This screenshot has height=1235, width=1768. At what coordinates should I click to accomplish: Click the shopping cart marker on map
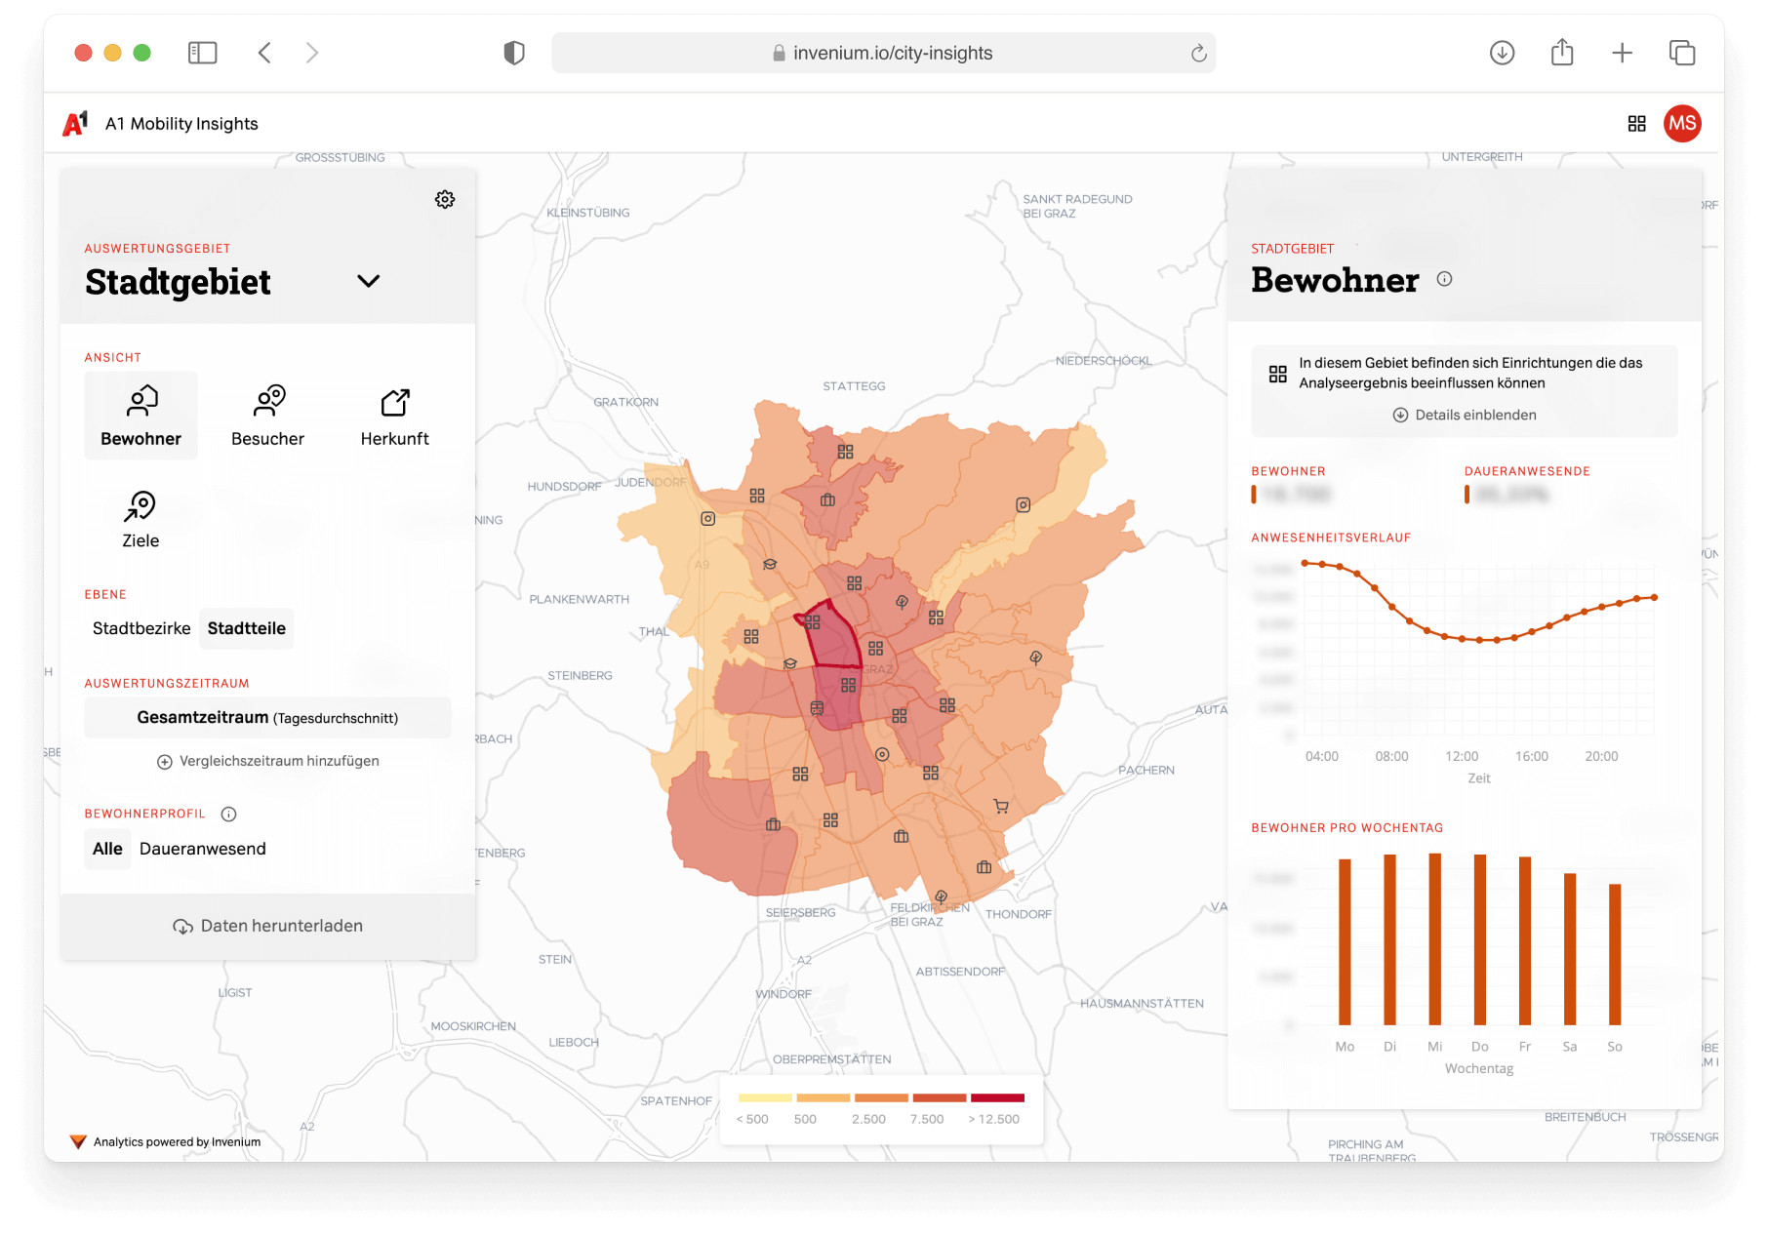coord(1000,806)
